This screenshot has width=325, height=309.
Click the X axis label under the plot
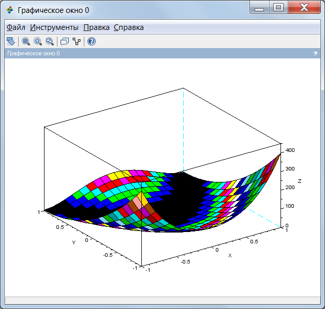pyautogui.click(x=230, y=256)
